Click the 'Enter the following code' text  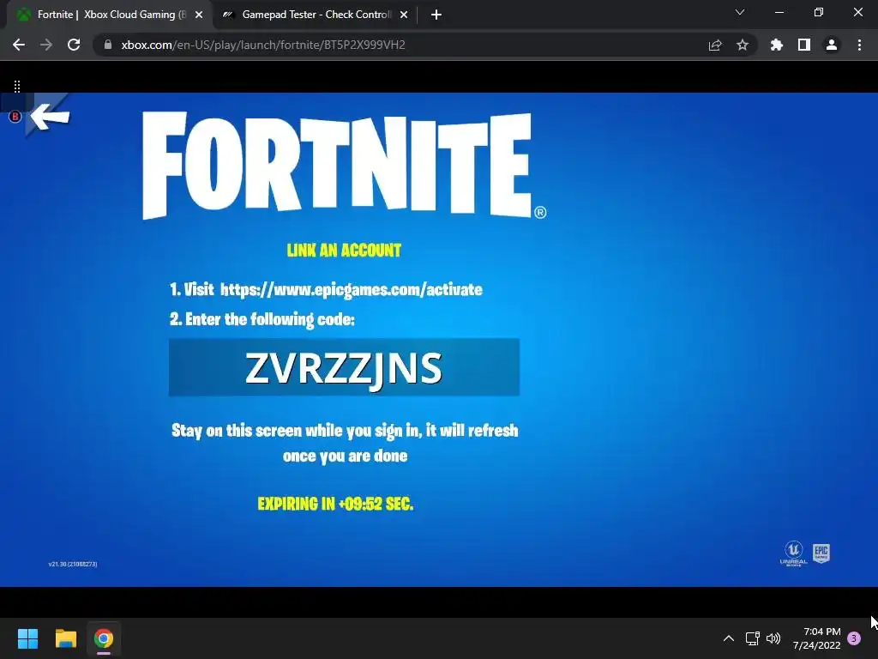[262, 319]
